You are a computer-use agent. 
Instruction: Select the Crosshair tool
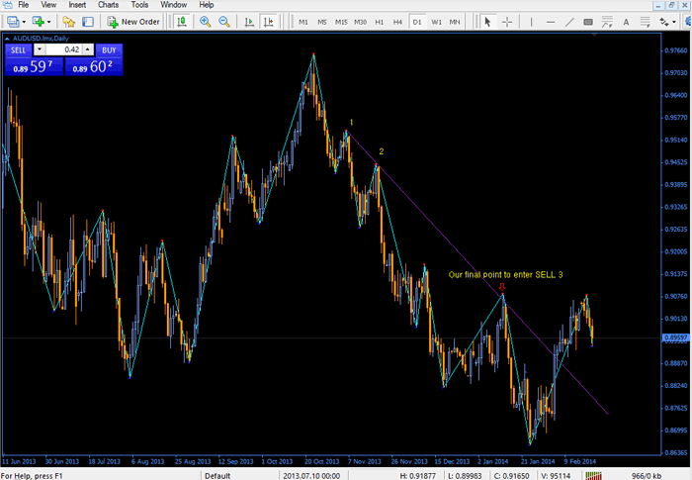(507, 21)
